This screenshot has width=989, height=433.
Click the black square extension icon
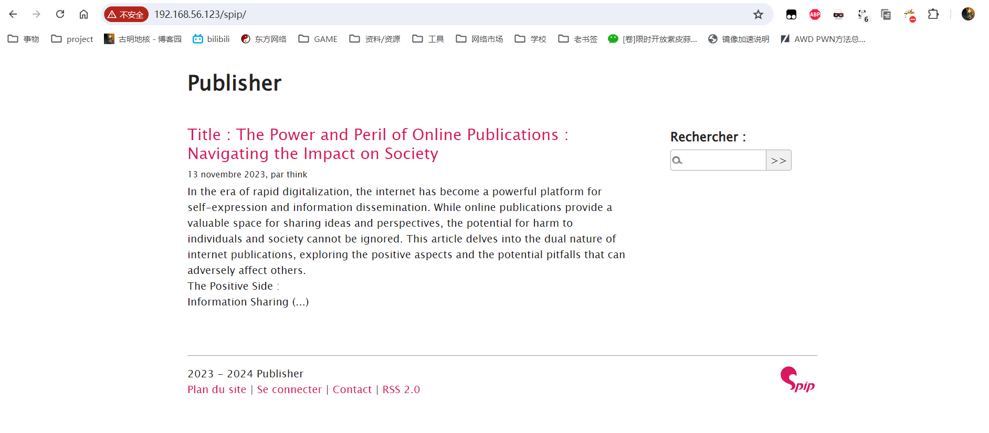pyautogui.click(x=791, y=15)
